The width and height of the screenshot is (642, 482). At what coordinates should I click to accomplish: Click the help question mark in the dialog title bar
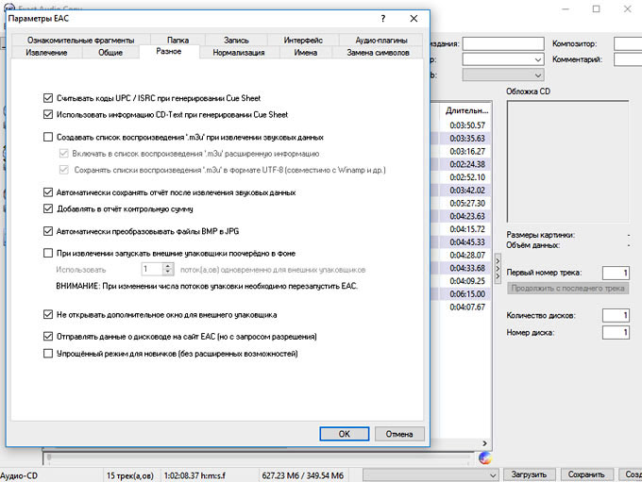point(382,18)
